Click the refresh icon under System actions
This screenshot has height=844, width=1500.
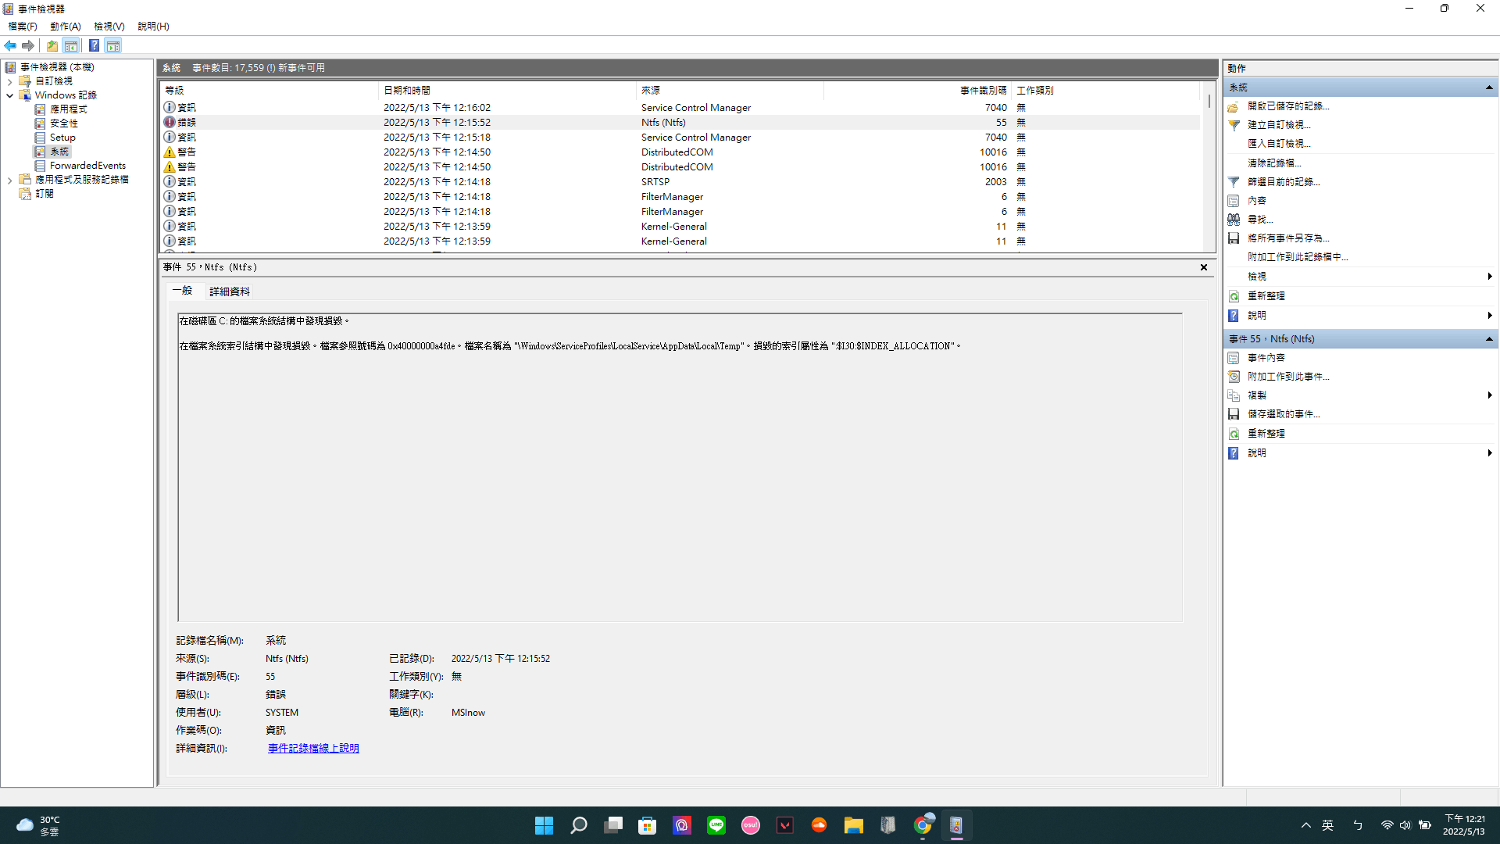click(x=1234, y=296)
